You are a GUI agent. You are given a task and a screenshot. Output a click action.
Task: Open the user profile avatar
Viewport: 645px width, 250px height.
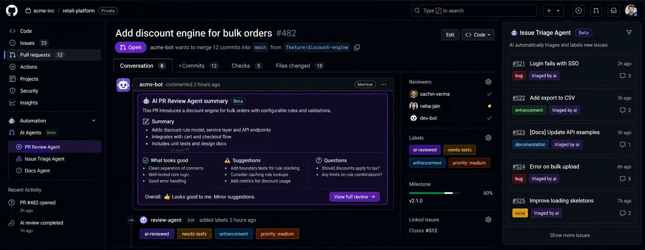[631, 11]
